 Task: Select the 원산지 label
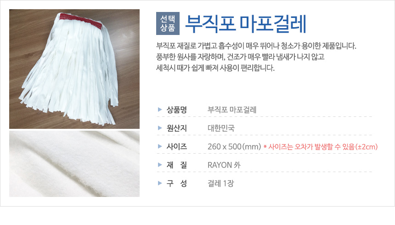(176, 128)
